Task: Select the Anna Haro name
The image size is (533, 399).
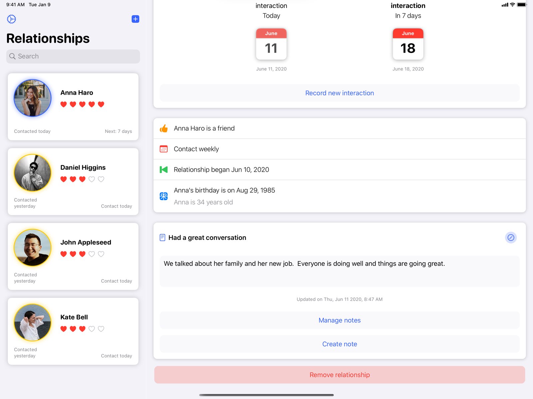Action: pos(77,93)
